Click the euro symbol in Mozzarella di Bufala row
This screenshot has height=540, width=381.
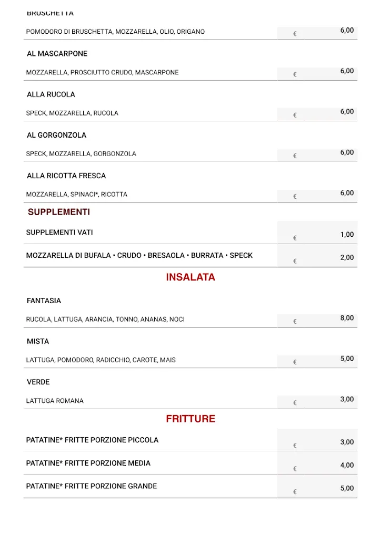pos(295,261)
